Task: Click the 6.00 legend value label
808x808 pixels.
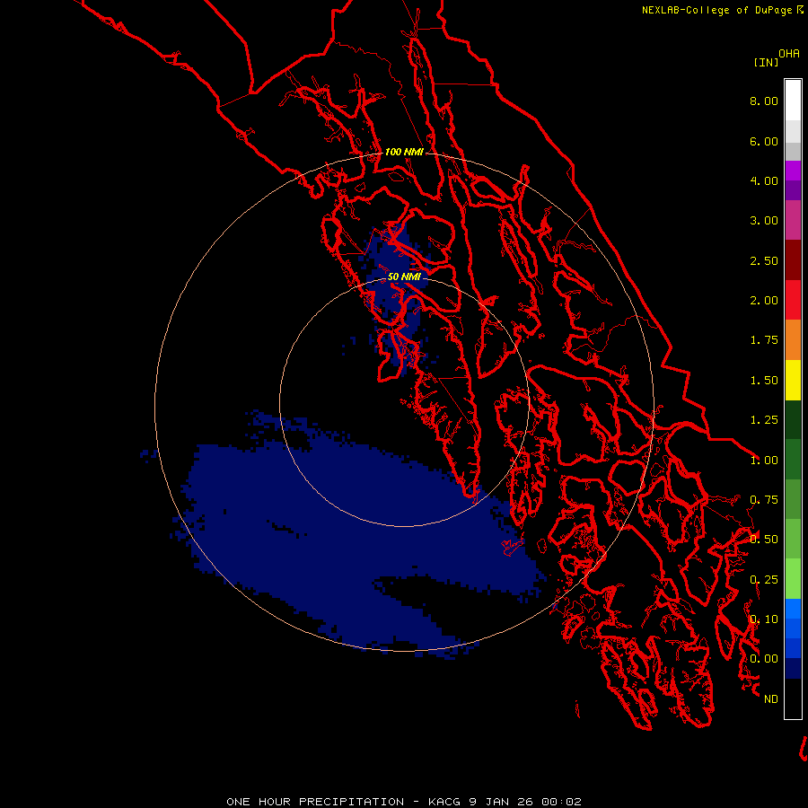Action: [764, 141]
